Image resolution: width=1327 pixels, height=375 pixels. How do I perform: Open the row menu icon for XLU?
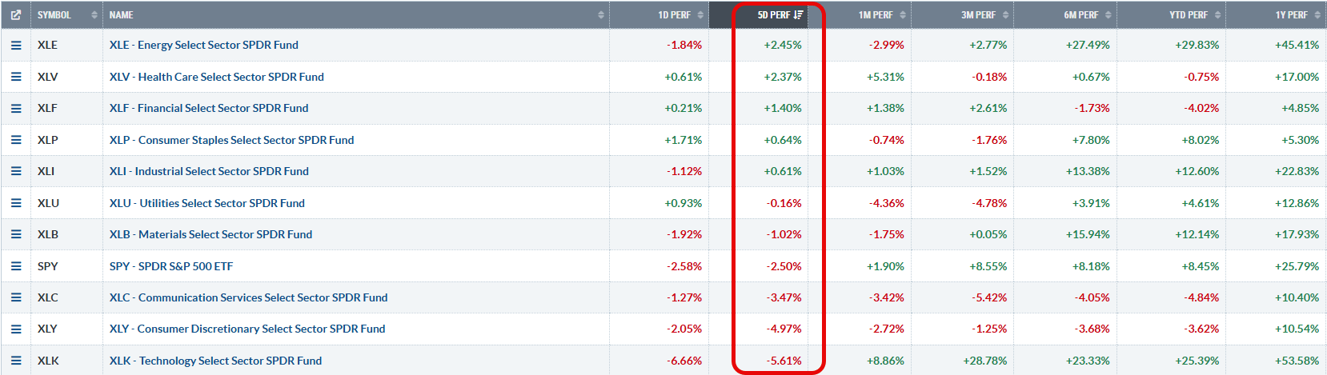pos(16,203)
